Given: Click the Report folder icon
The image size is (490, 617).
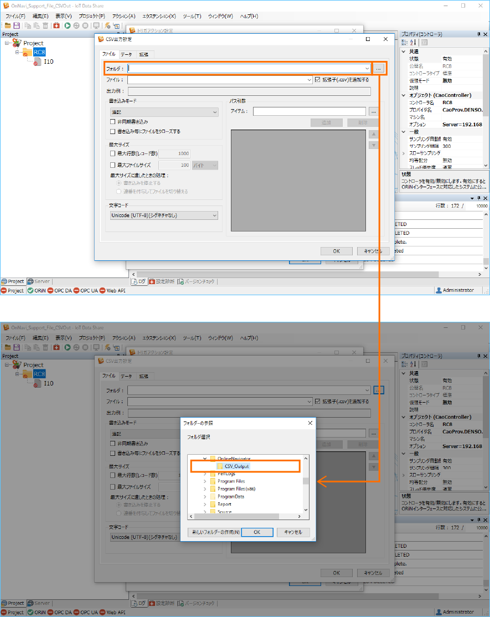Looking at the screenshot, I should pos(213,505).
